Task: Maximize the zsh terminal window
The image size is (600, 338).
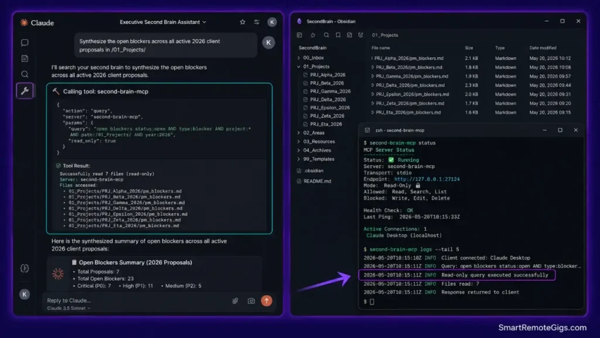Action: pos(560,131)
